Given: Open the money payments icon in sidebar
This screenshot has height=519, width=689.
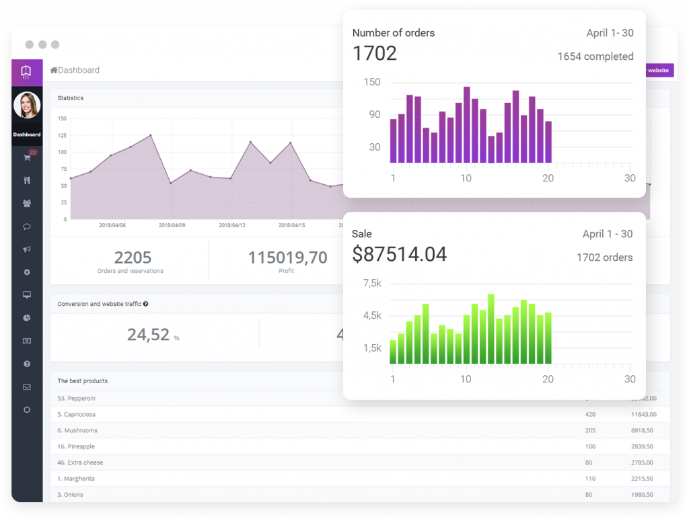Looking at the screenshot, I should click(27, 341).
